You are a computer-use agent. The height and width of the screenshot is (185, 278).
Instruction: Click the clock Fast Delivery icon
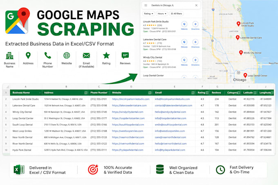tap(220, 170)
